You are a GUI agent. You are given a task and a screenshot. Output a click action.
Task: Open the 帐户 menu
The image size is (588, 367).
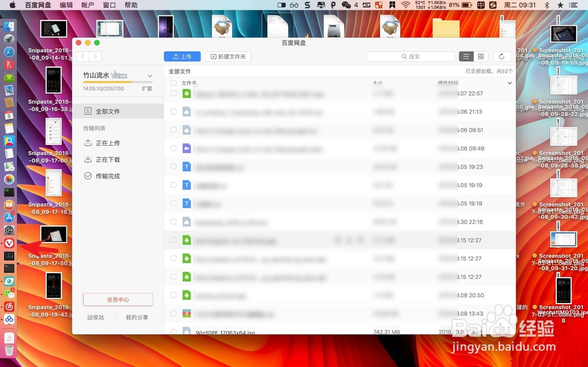(88, 5)
